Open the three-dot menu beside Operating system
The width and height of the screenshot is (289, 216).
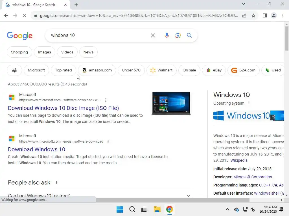[x=249, y=103]
